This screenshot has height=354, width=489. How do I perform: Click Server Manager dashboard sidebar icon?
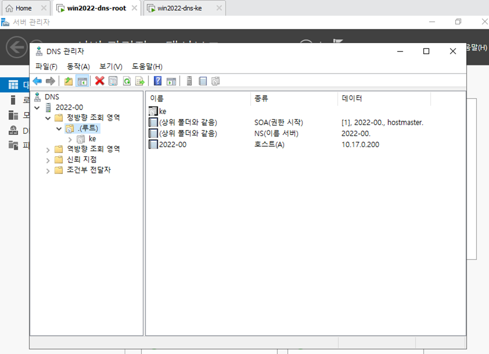(x=13, y=85)
